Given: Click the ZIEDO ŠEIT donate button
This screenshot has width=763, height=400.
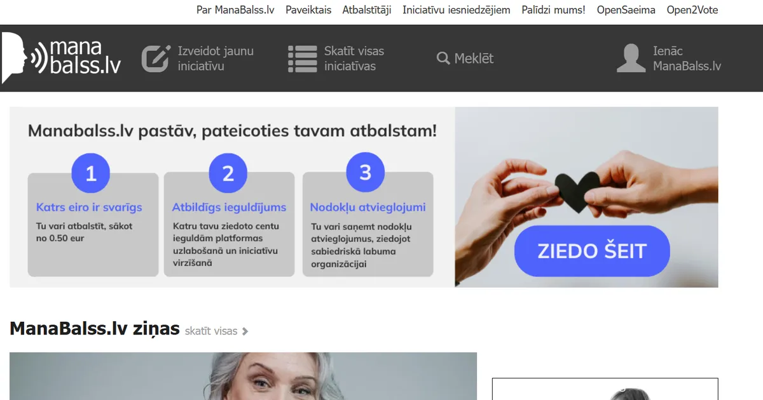Looking at the screenshot, I should tap(592, 251).
